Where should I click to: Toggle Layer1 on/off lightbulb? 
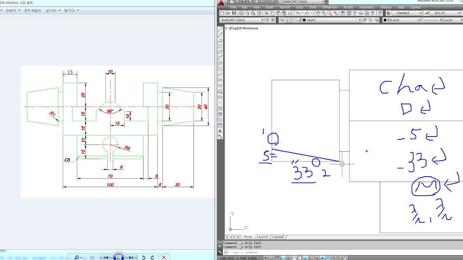click(x=288, y=20)
